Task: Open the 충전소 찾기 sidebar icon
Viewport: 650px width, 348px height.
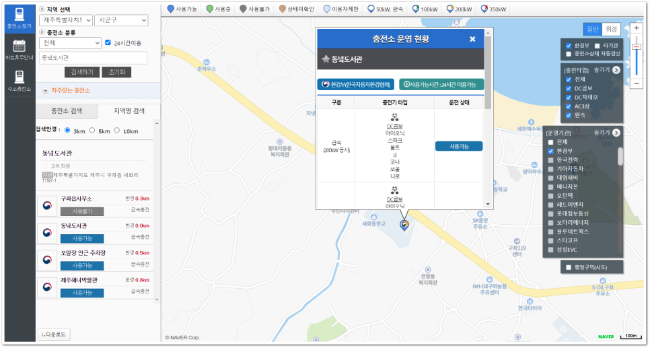Action: pos(18,18)
